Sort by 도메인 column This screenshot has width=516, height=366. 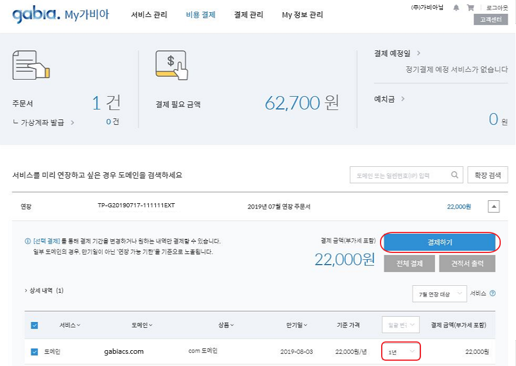click(142, 325)
